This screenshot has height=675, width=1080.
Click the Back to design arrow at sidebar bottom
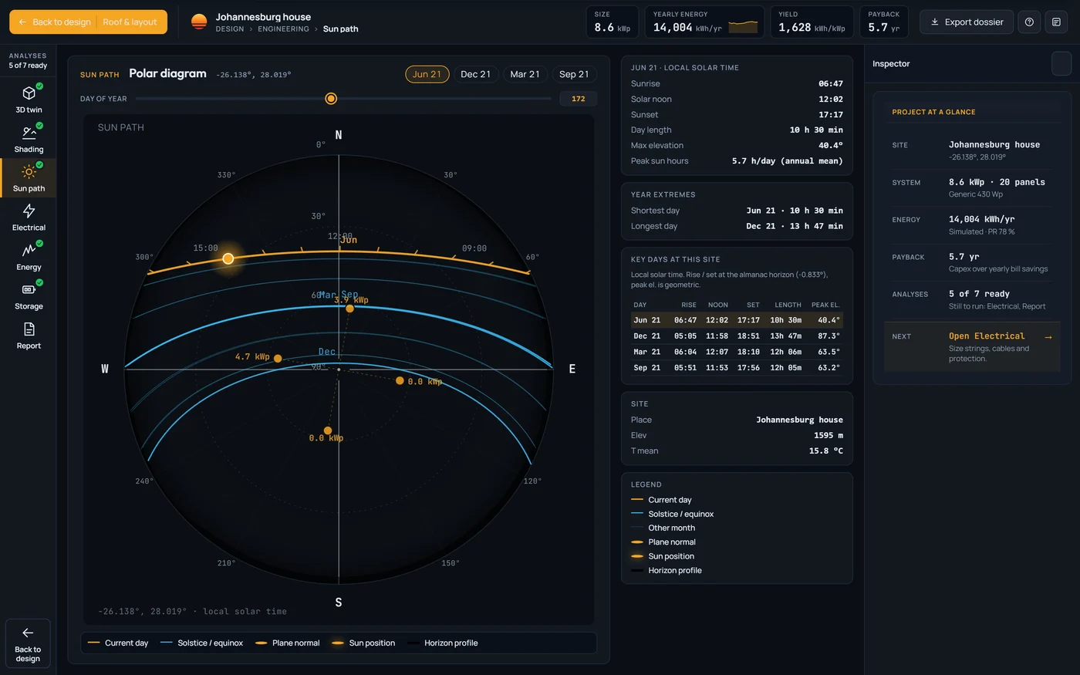28,643
